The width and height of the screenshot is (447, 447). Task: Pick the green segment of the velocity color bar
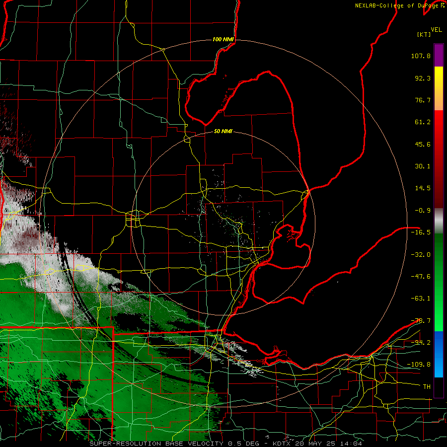[439, 282]
